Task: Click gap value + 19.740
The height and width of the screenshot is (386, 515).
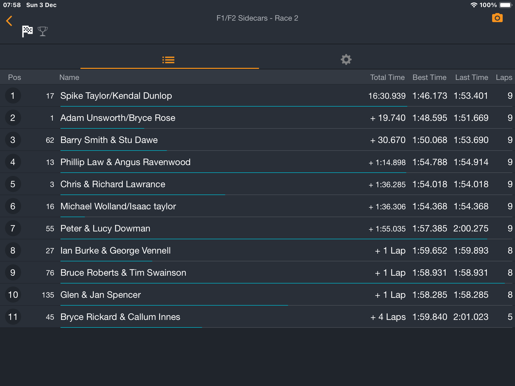Action: pyautogui.click(x=388, y=118)
